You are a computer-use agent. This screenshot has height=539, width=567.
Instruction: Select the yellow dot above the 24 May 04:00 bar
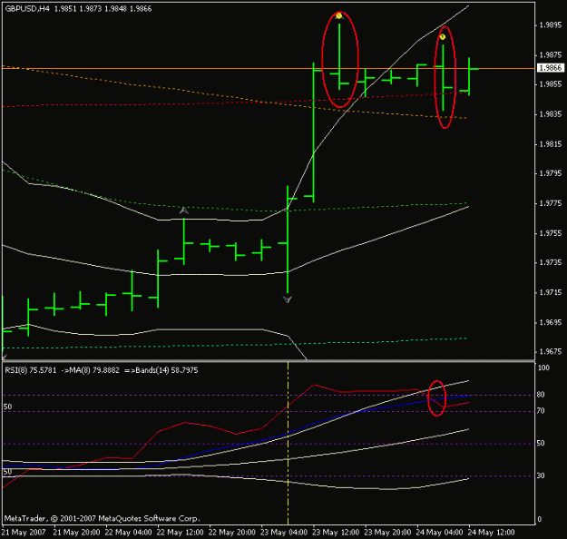click(x=443, y=37)
